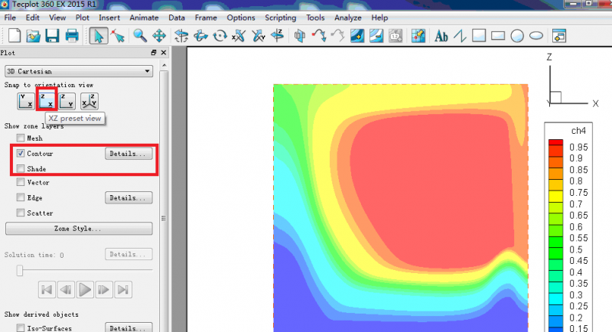This screenshot has height=332, width=612.
Task: Open the File menu
Action: tap(10, 18)
